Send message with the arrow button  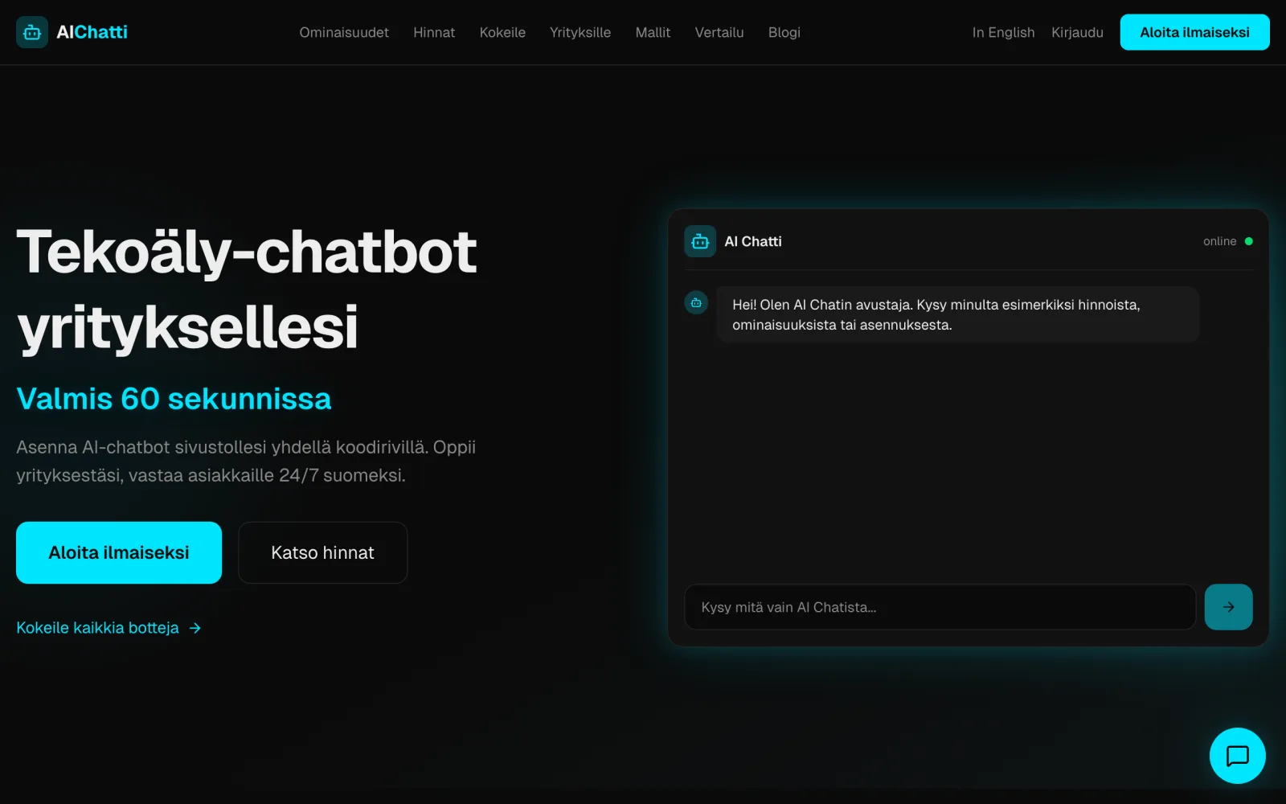click(1228, 607)
